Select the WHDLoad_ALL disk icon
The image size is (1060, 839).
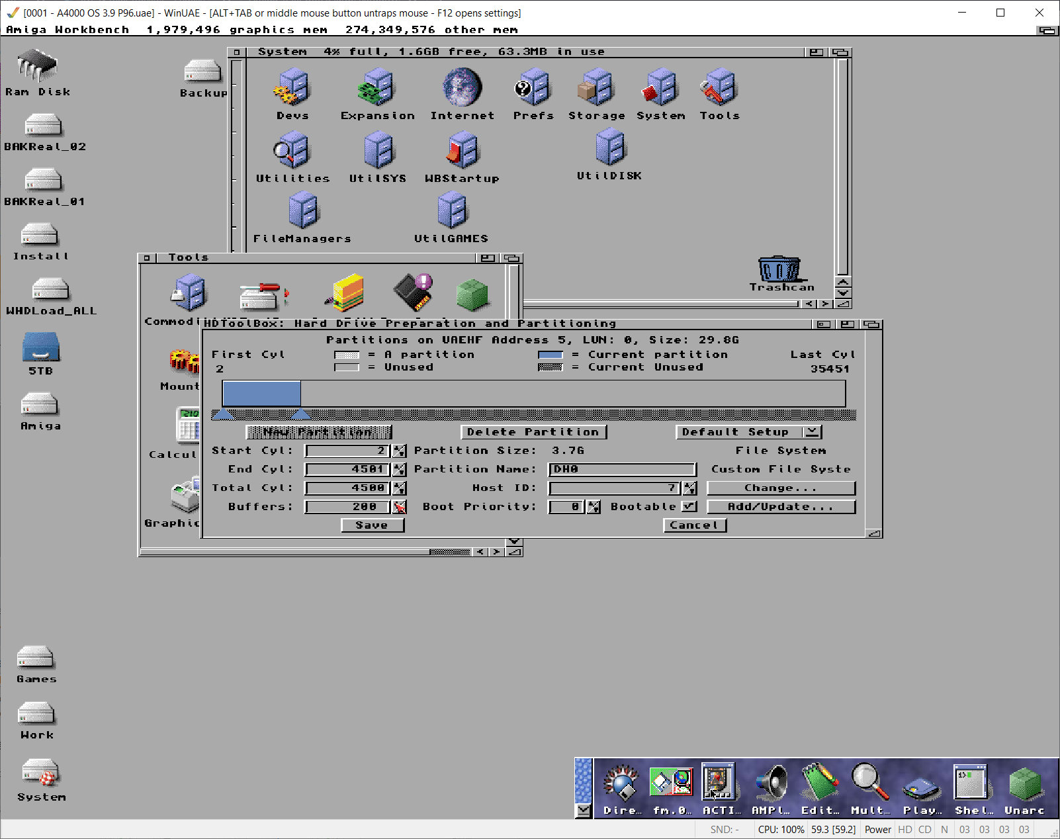coord(50,289)
